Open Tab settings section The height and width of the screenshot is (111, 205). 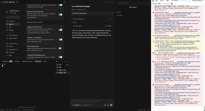pos(13,27)
